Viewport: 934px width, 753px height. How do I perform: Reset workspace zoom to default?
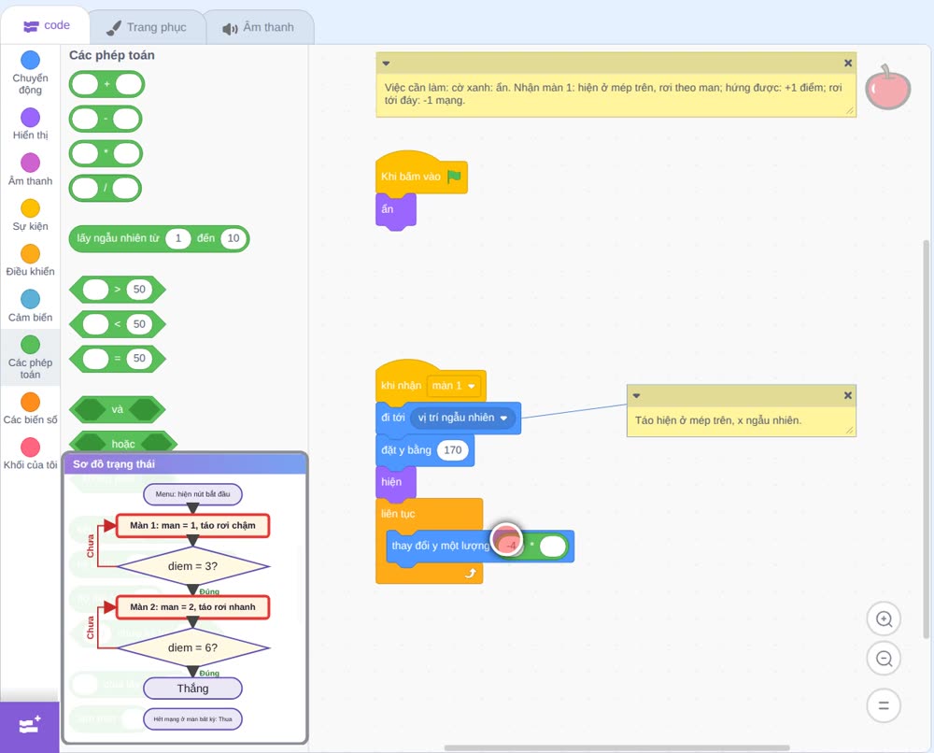(x=884, y=705)
